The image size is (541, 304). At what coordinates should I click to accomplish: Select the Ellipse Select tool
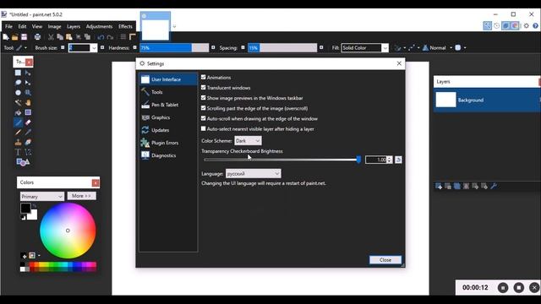coord(18,93)
